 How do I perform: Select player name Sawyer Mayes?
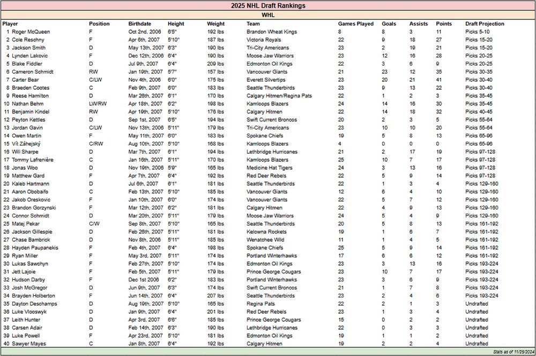tap(29, 344)
